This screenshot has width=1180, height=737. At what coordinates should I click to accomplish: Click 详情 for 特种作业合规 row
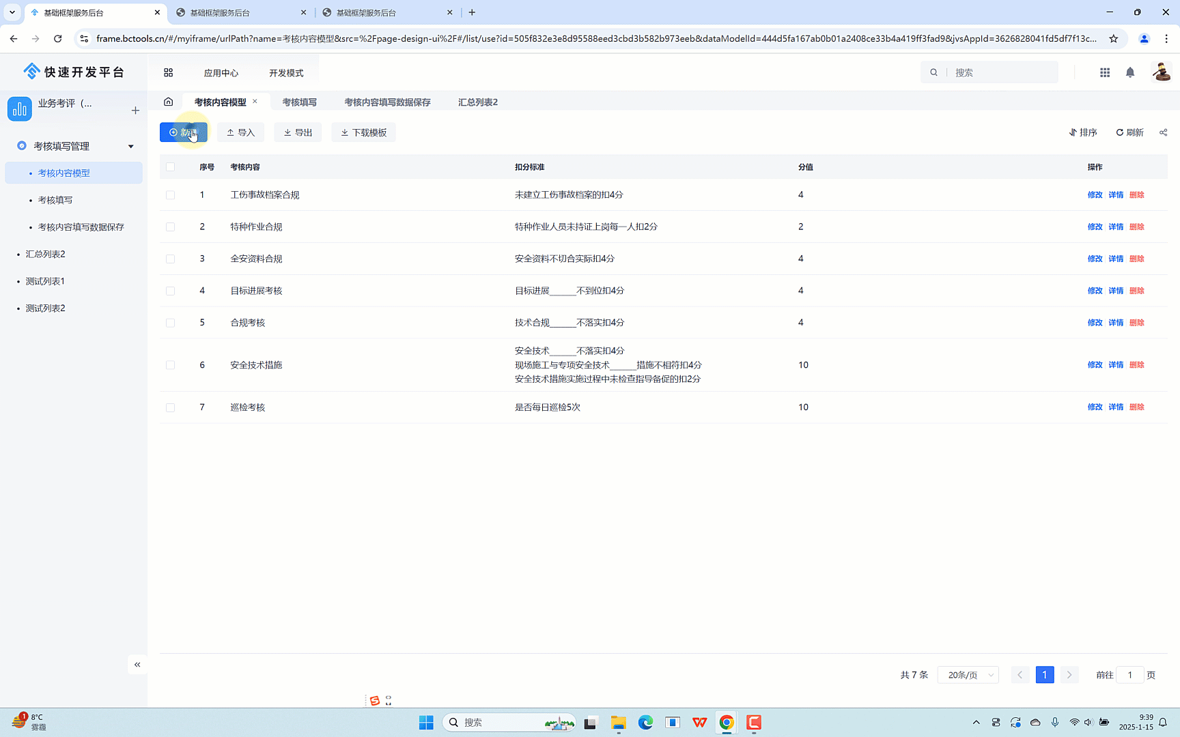click(x=1116, y=227)
